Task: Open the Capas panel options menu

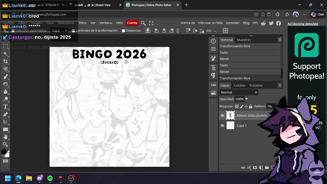Action: (x=280, y=85)
